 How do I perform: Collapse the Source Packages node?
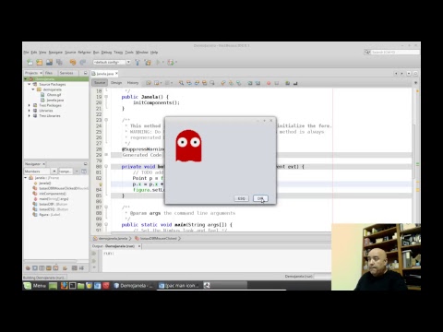pos(30,84)
